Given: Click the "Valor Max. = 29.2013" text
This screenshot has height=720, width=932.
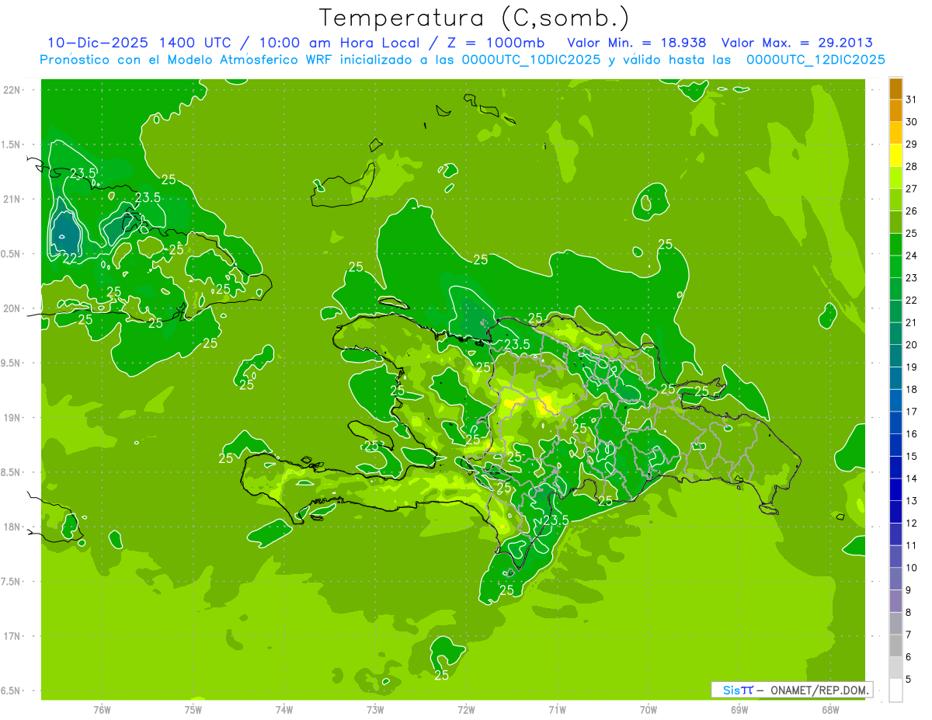Looking at the screenshot, I should (x=797, y=43).
